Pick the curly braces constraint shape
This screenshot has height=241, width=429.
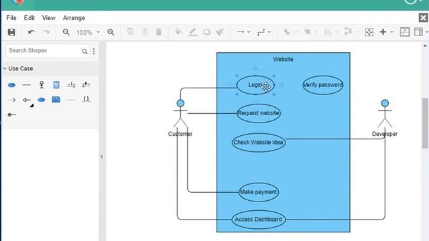click(86, 100)
